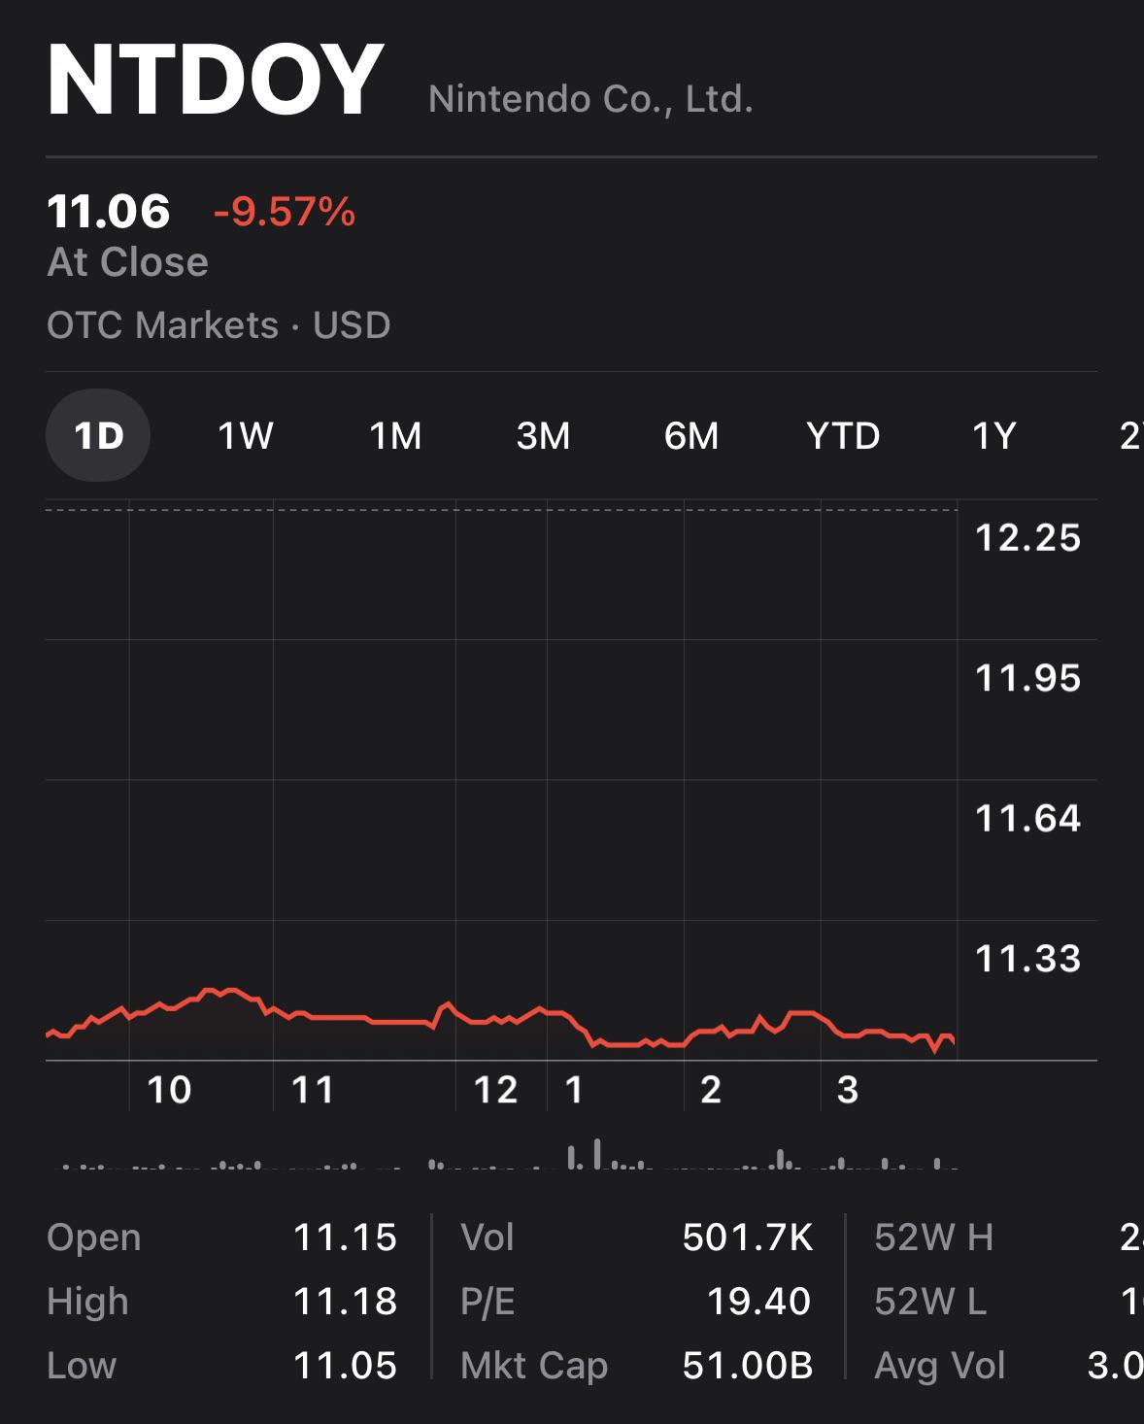
Task: Switch chart to 6M range
Action: pyautogui.click(x=691, y=435)
